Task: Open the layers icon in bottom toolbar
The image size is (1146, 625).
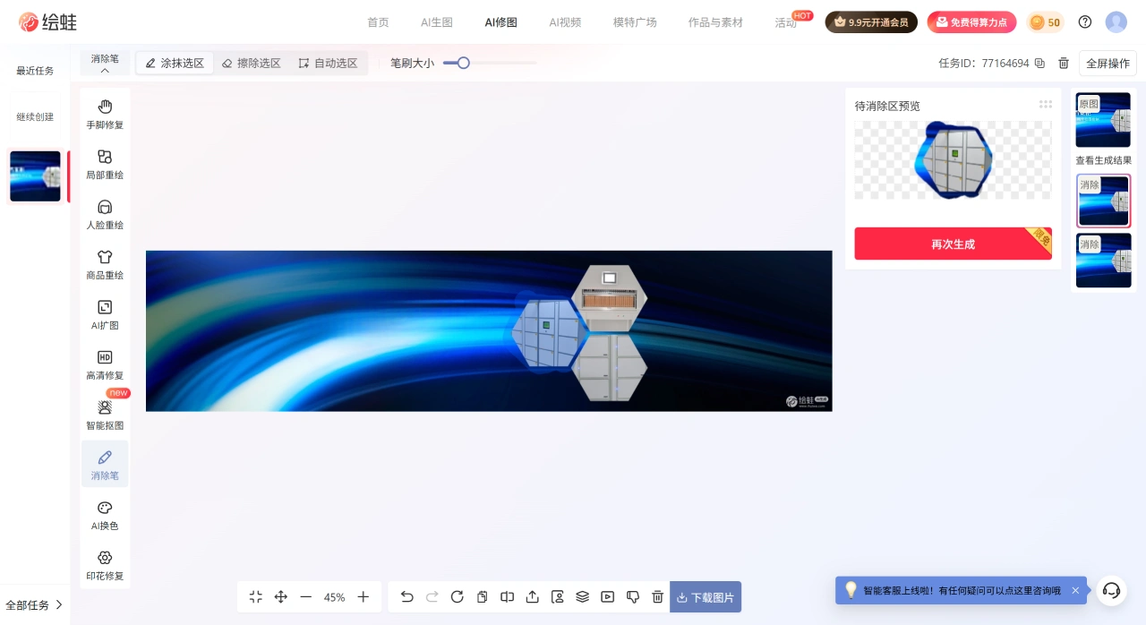Action: coord(583,596)
